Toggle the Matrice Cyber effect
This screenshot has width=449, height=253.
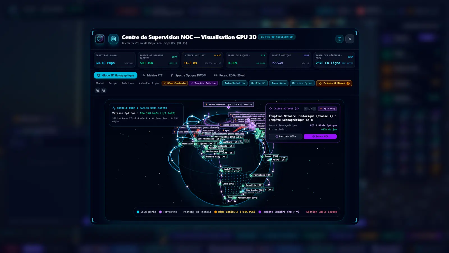pos(302,83)
